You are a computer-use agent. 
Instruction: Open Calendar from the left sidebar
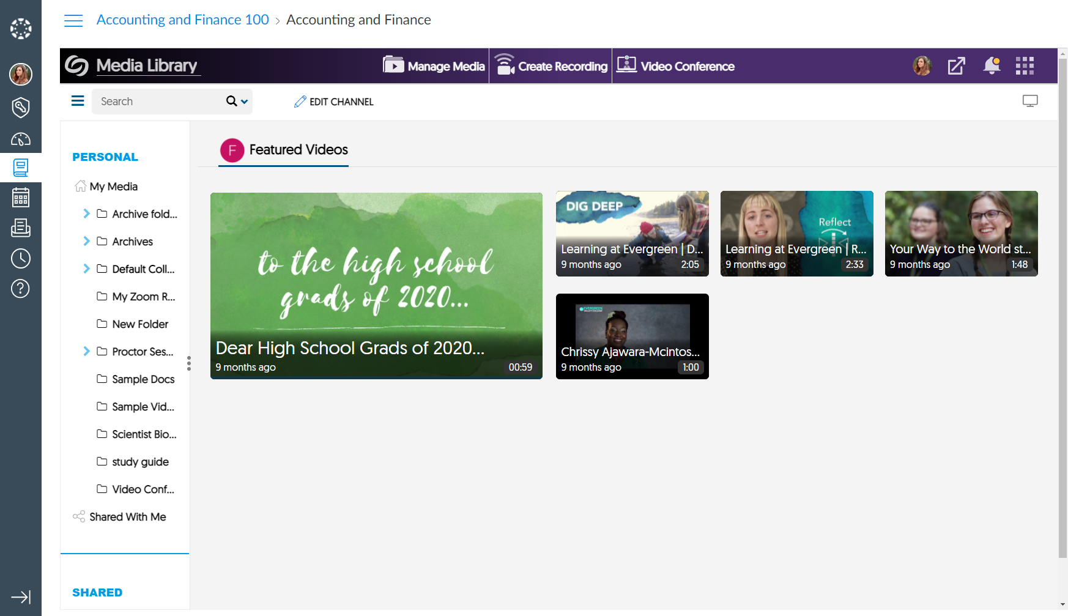click(21, 198)
